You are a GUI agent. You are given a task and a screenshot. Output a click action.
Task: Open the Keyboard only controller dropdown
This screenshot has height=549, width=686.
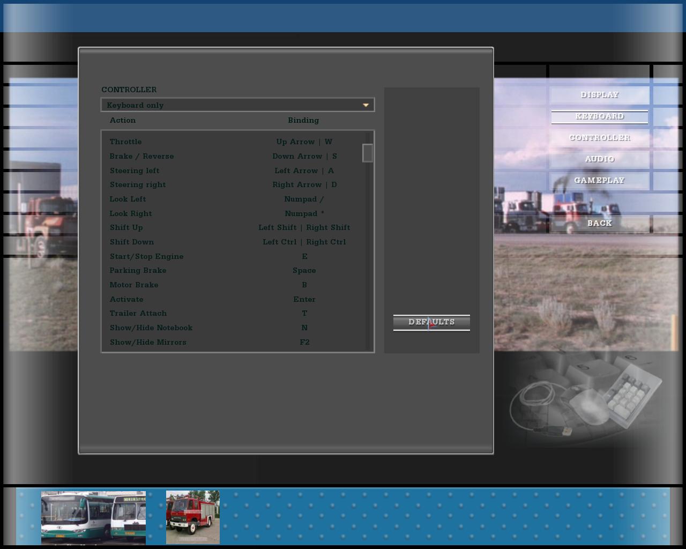[x=237, y=105]
